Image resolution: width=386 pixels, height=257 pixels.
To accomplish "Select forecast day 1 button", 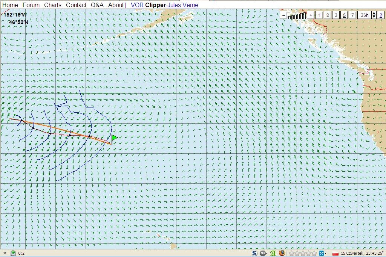I will [x=319, y=15].
